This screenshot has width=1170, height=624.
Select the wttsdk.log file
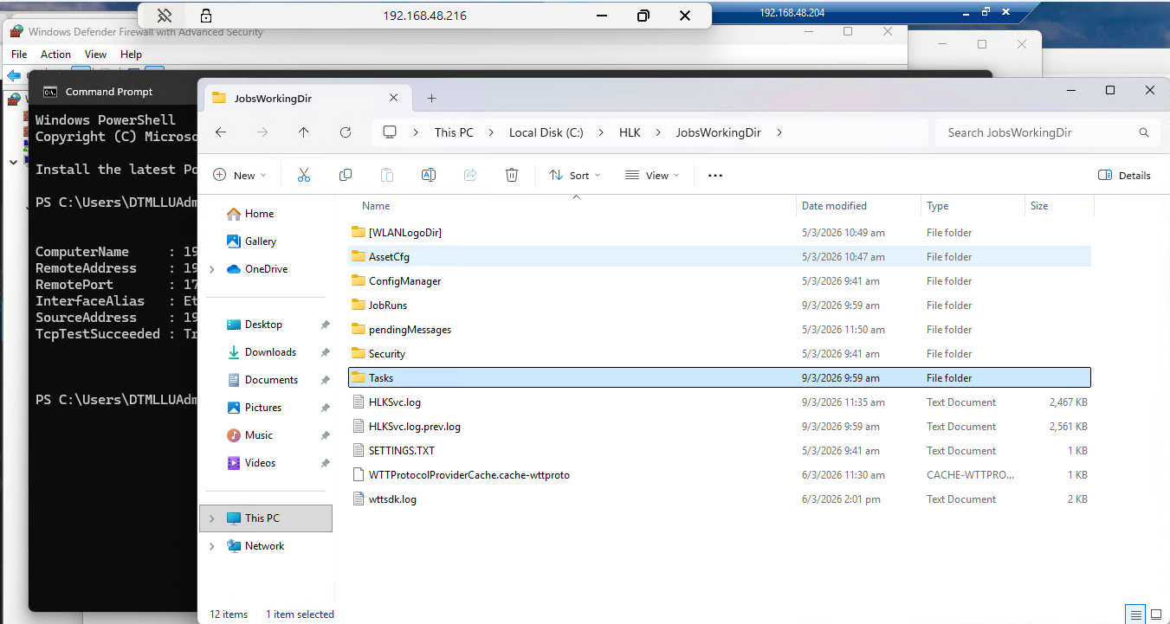pos(719,499)
